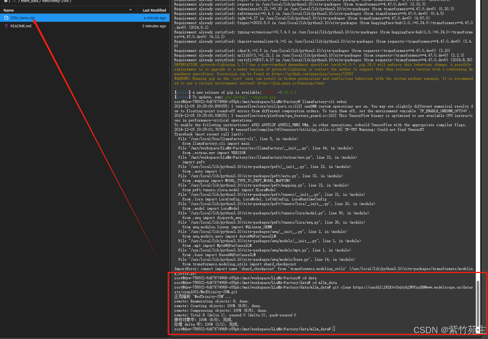The width and height of the screenshot is (488, 339).
Task: Focus the terminal cursor at the last prompt
Action: pyautogui.click(x=334, y=329)
